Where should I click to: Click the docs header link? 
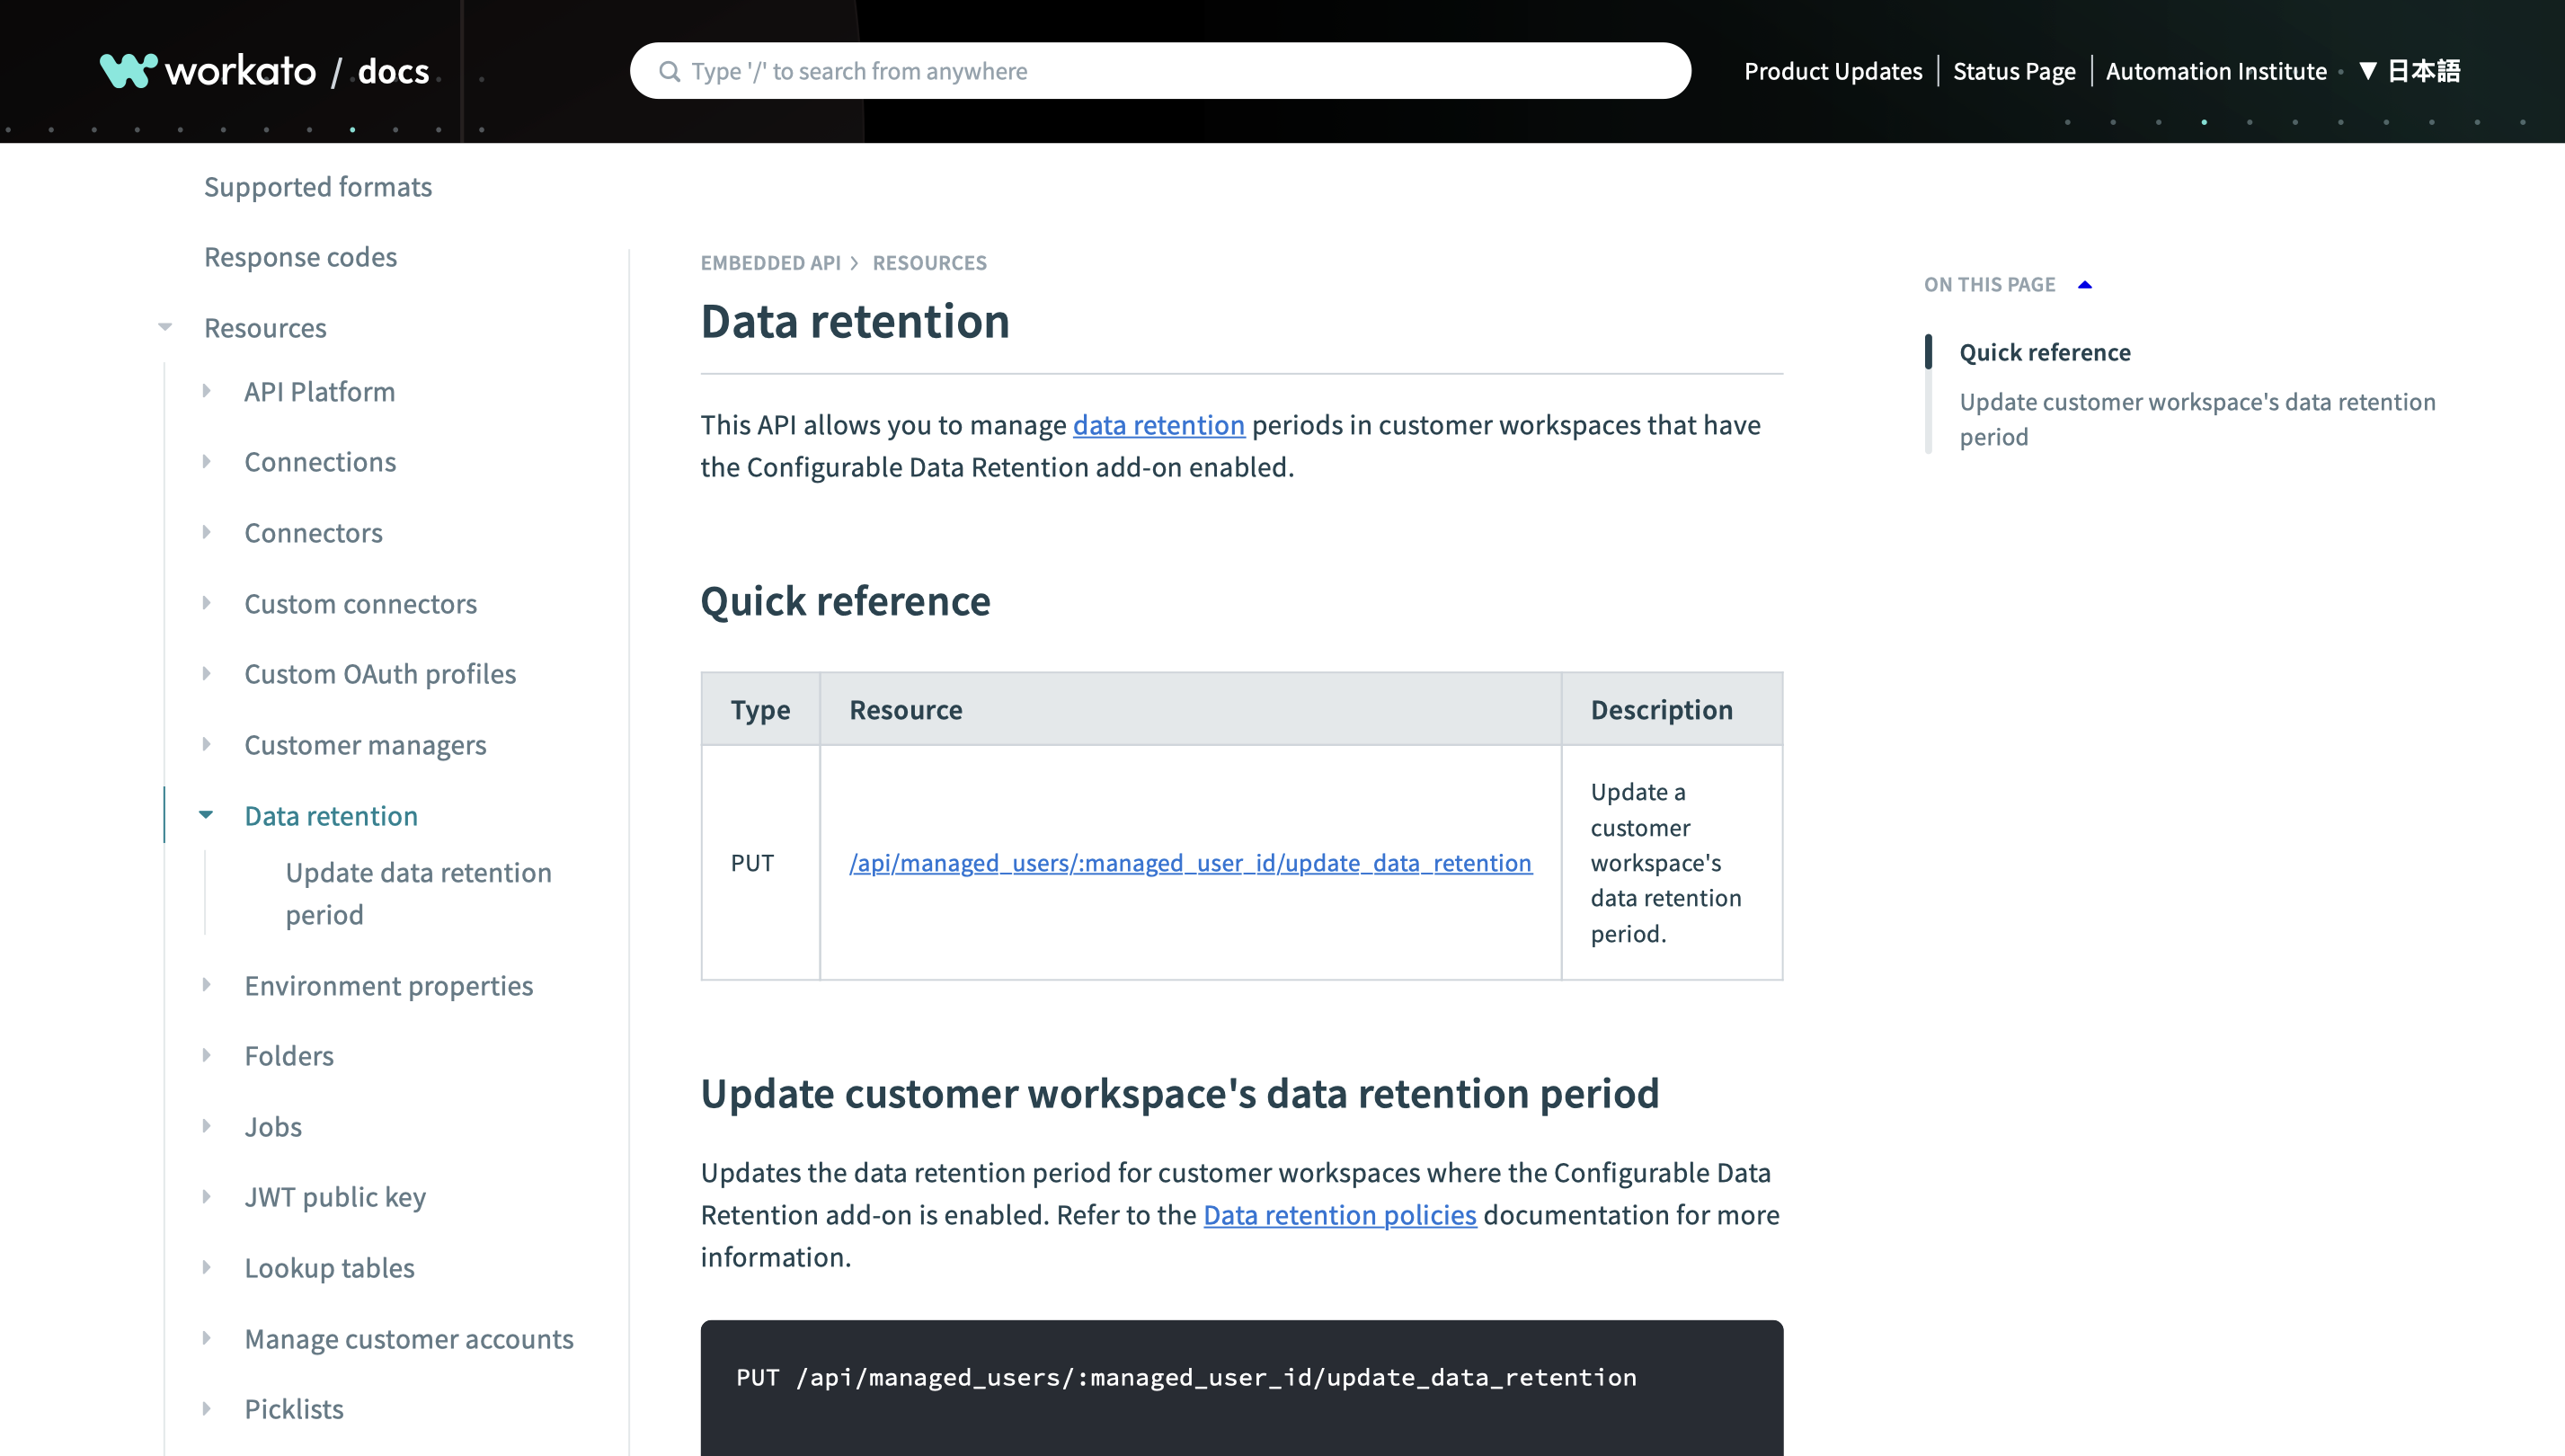(393, 71)
